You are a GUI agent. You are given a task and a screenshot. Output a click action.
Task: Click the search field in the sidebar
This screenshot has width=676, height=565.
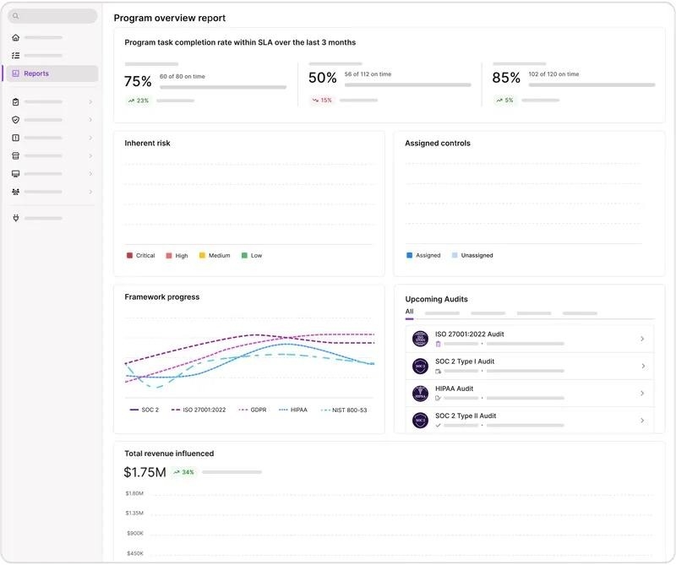tap(52, 16)
